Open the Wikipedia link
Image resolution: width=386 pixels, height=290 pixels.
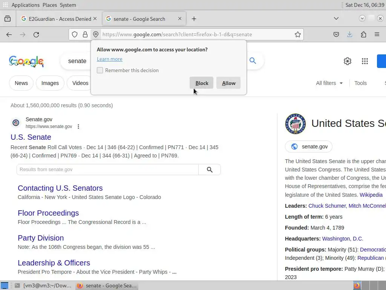(x=371, y=195)
